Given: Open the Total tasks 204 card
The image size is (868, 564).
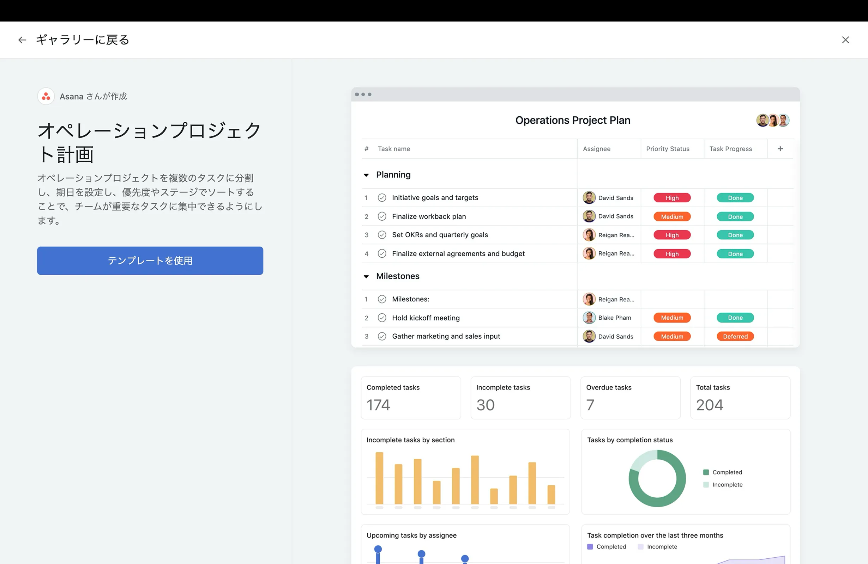Looking at the screenshot, I should (x=740, y=398).
